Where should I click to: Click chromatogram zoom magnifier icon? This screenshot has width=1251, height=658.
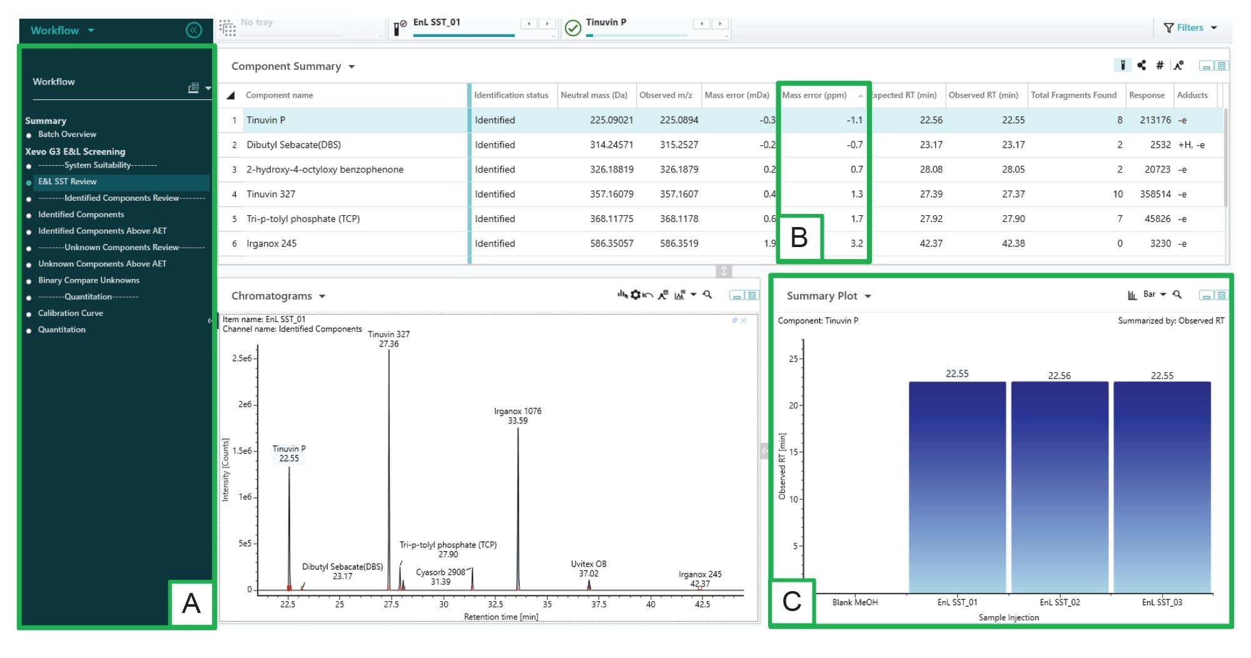pyautogui.click(x=707, y=295)
